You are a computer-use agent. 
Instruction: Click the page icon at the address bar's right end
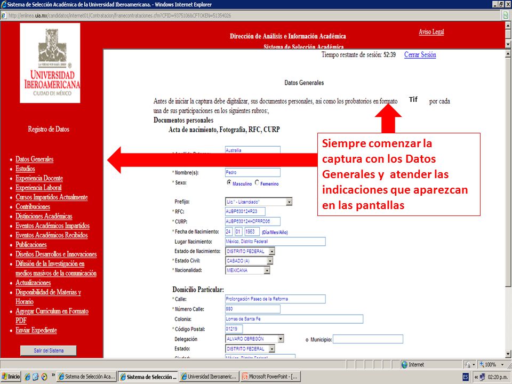[506, 15]
